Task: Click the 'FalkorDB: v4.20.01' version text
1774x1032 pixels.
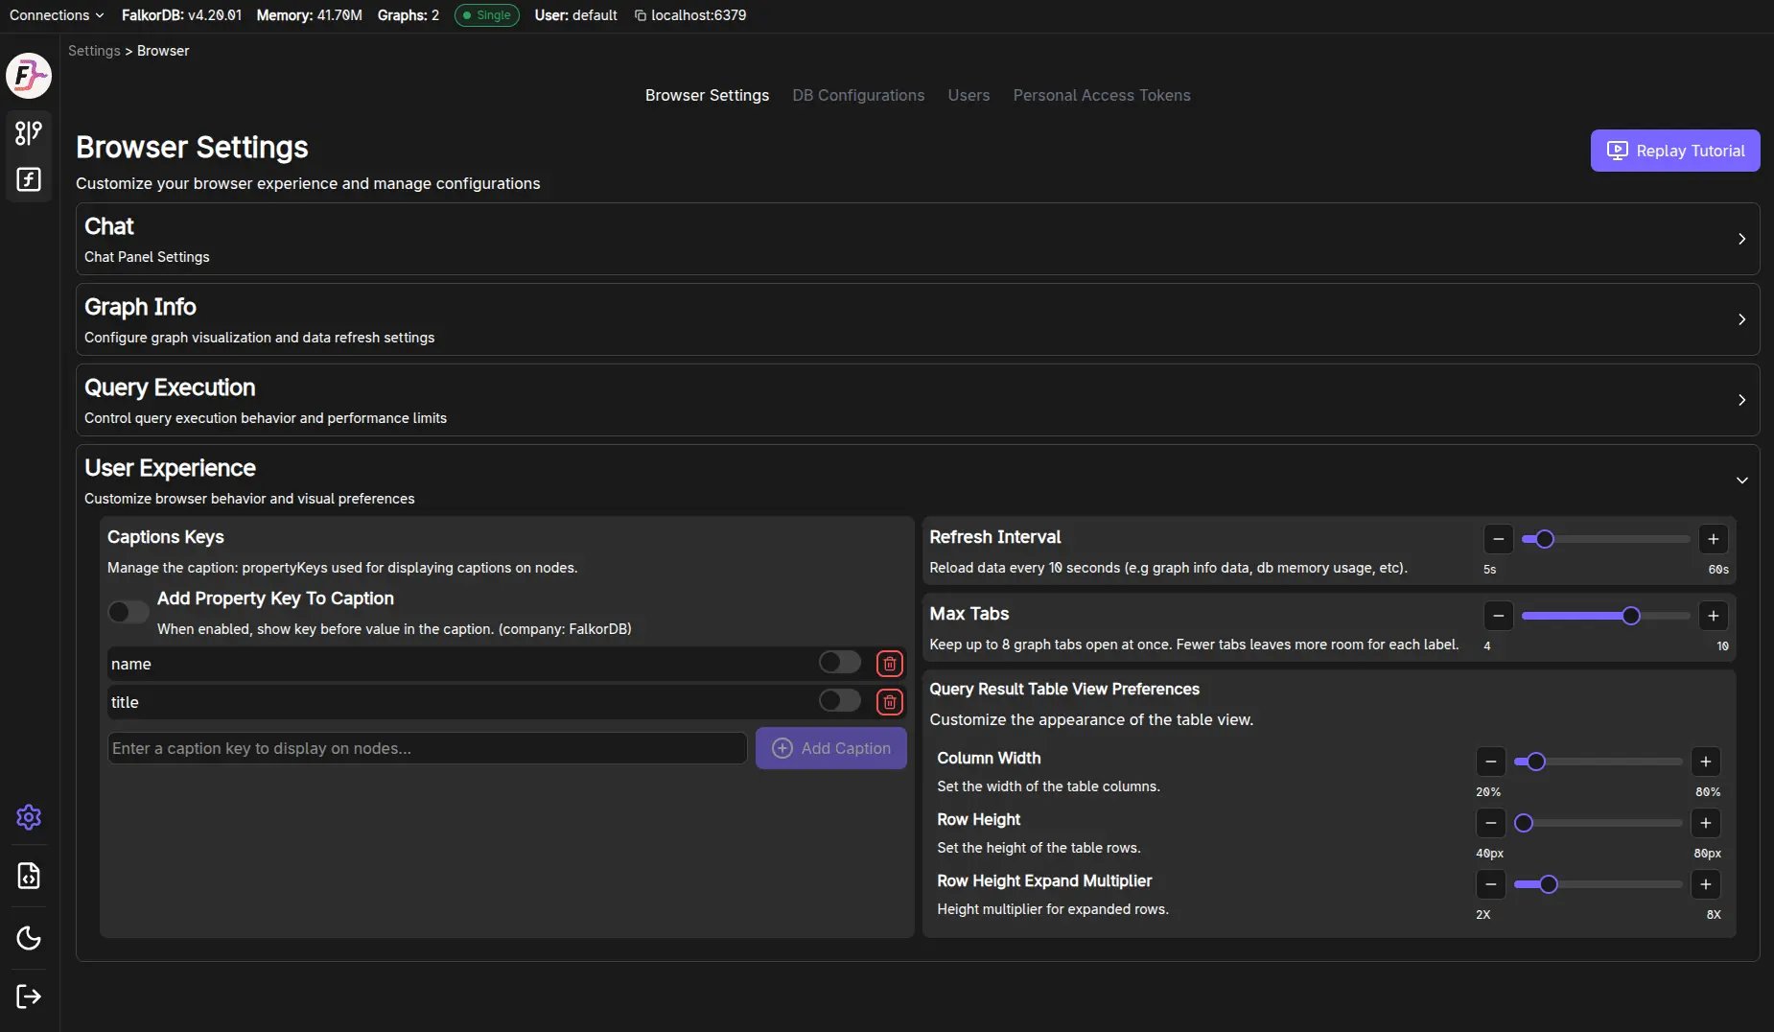Action: [181, 15]
